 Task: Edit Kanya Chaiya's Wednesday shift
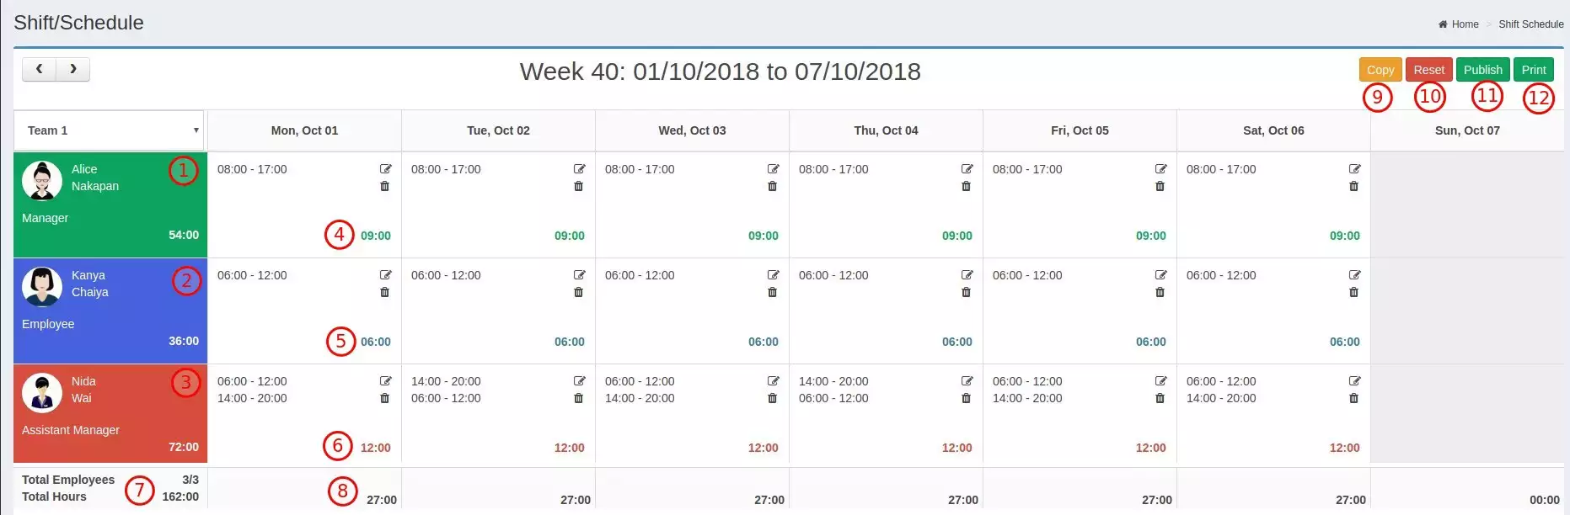(773, 275)
